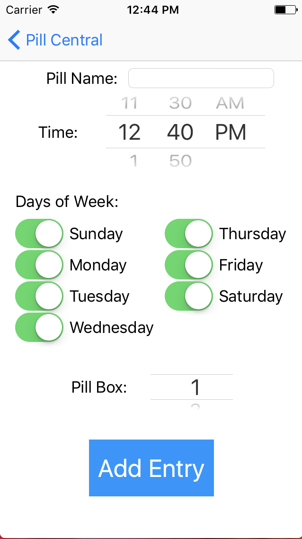Select AM in the time picker
302x539 pixels.
[230, 103]
